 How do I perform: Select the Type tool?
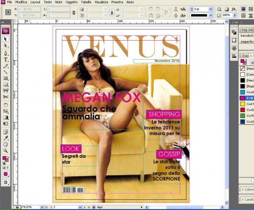[x=5, y=60]
